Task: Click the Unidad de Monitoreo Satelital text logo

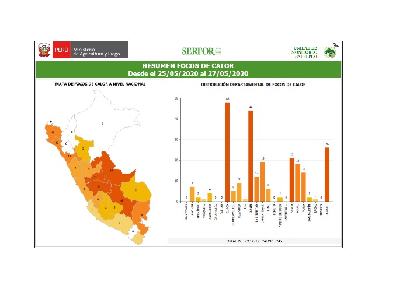Action: (305, 51)
